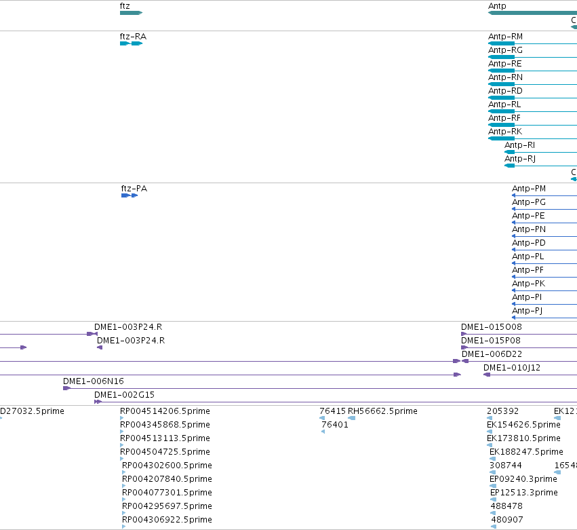Open the DME1-006D22 clone label

(x=492, y=354)
